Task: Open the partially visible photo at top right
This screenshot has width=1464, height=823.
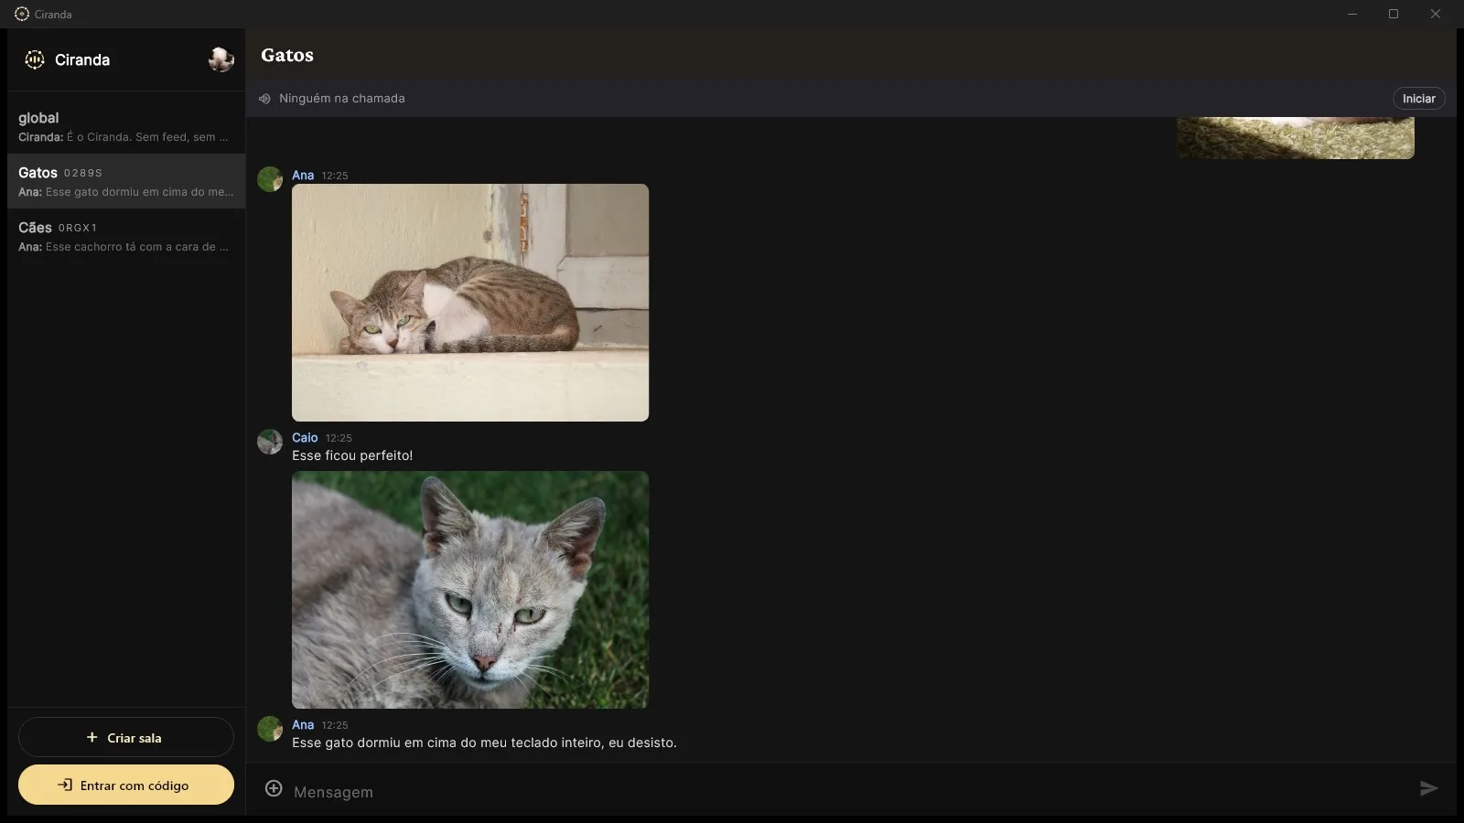Action: pyautogui.click(x=1296, y=138)
